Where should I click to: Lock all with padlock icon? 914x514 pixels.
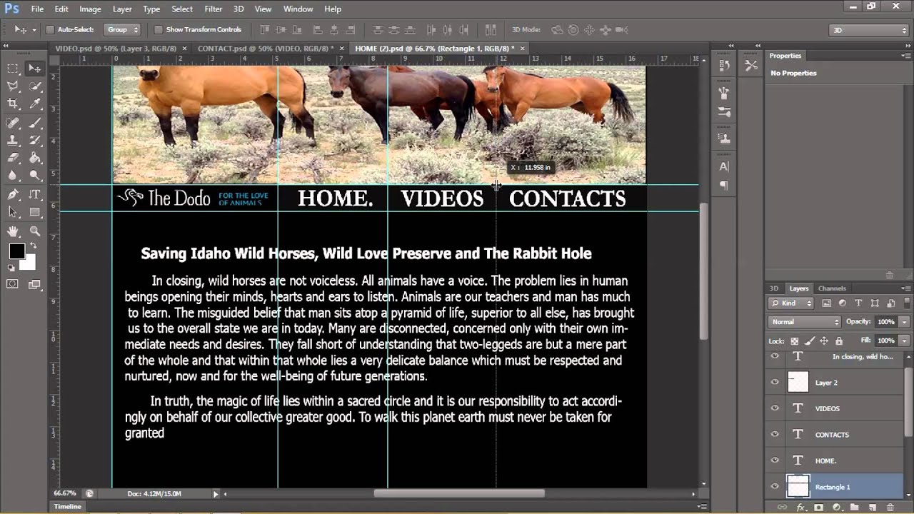pyautogui.click(x=839, y=341)
